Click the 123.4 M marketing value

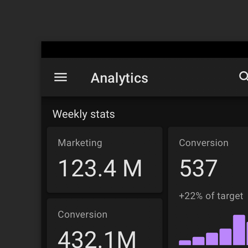click(x=100, y=169)
